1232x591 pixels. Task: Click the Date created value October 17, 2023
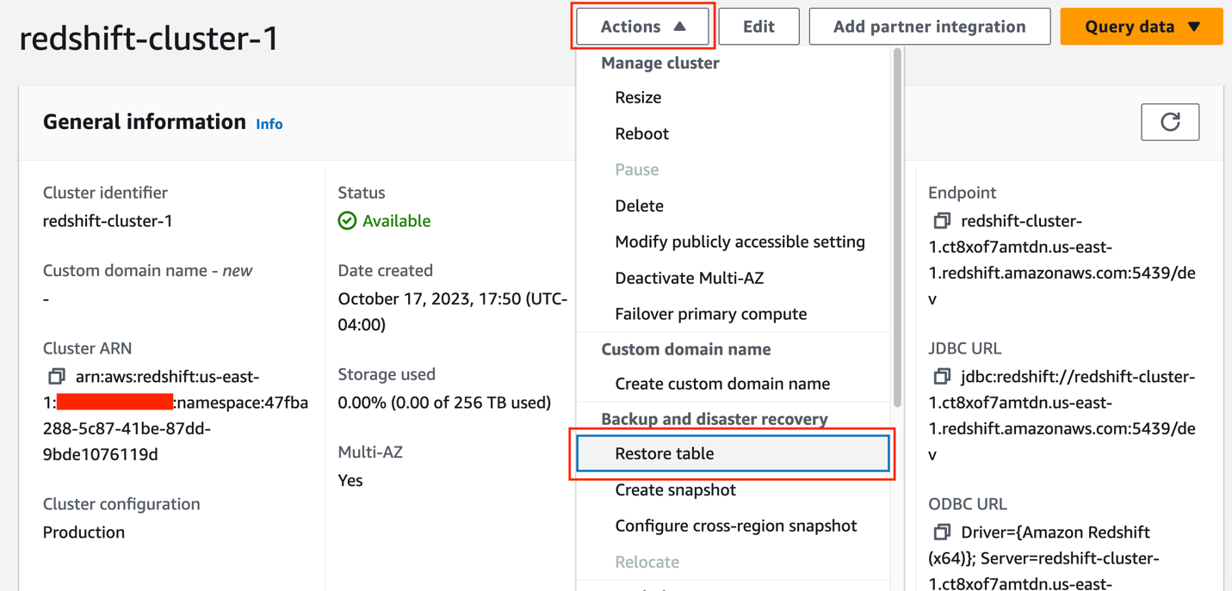coord(453,311)
